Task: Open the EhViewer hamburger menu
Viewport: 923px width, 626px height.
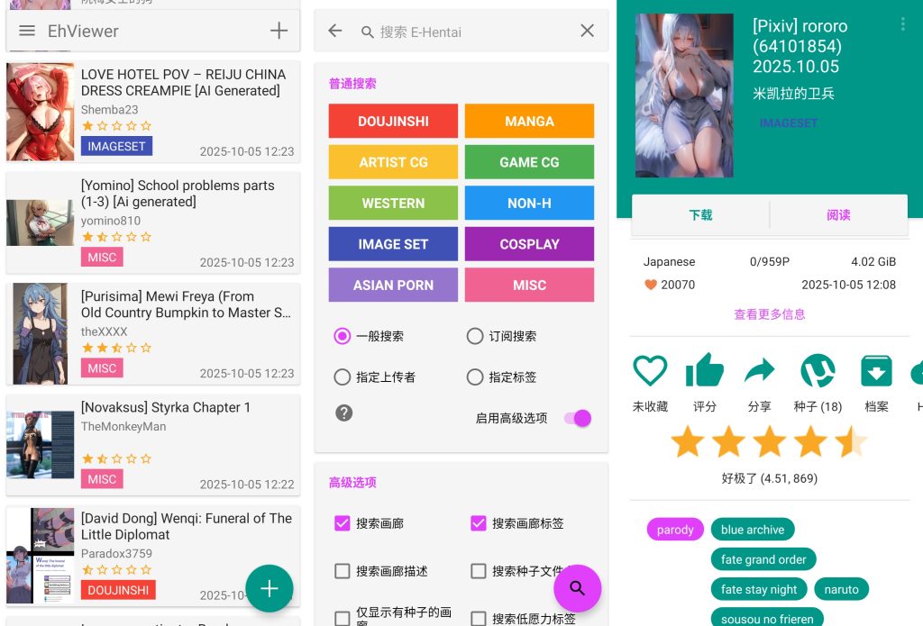Action: (x=27, y=31)
